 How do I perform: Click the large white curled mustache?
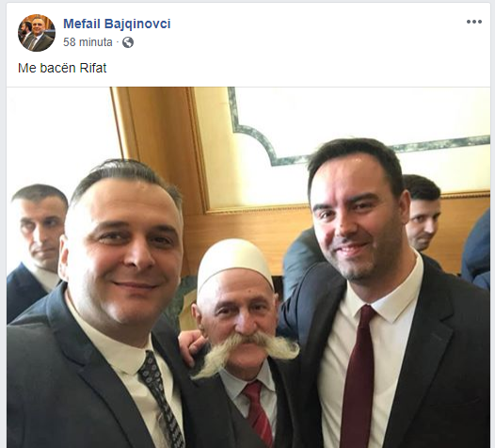(x=247, y=350)
